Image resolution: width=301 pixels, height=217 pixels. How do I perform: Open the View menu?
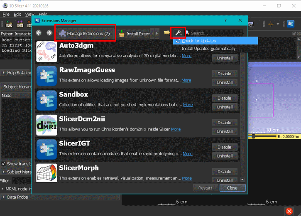(x=30, y=14)
